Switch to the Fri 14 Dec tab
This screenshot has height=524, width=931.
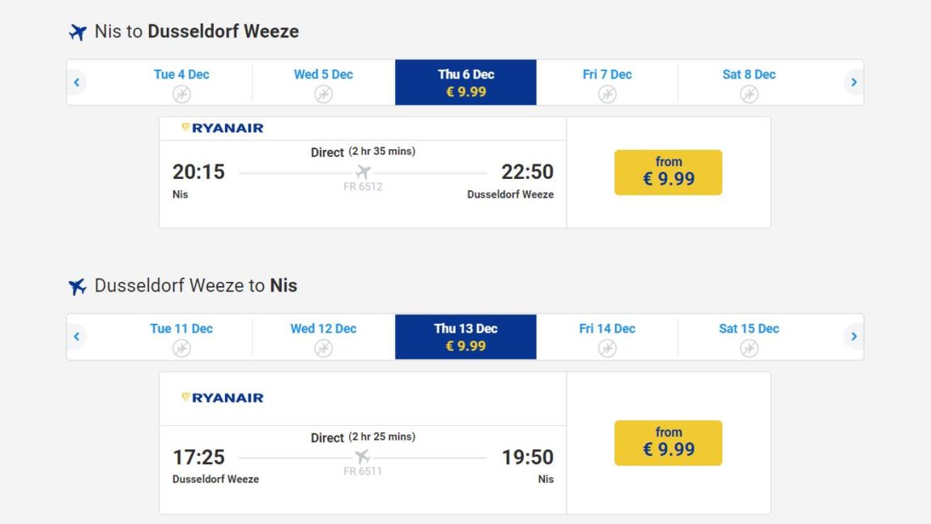coord(607,336)
